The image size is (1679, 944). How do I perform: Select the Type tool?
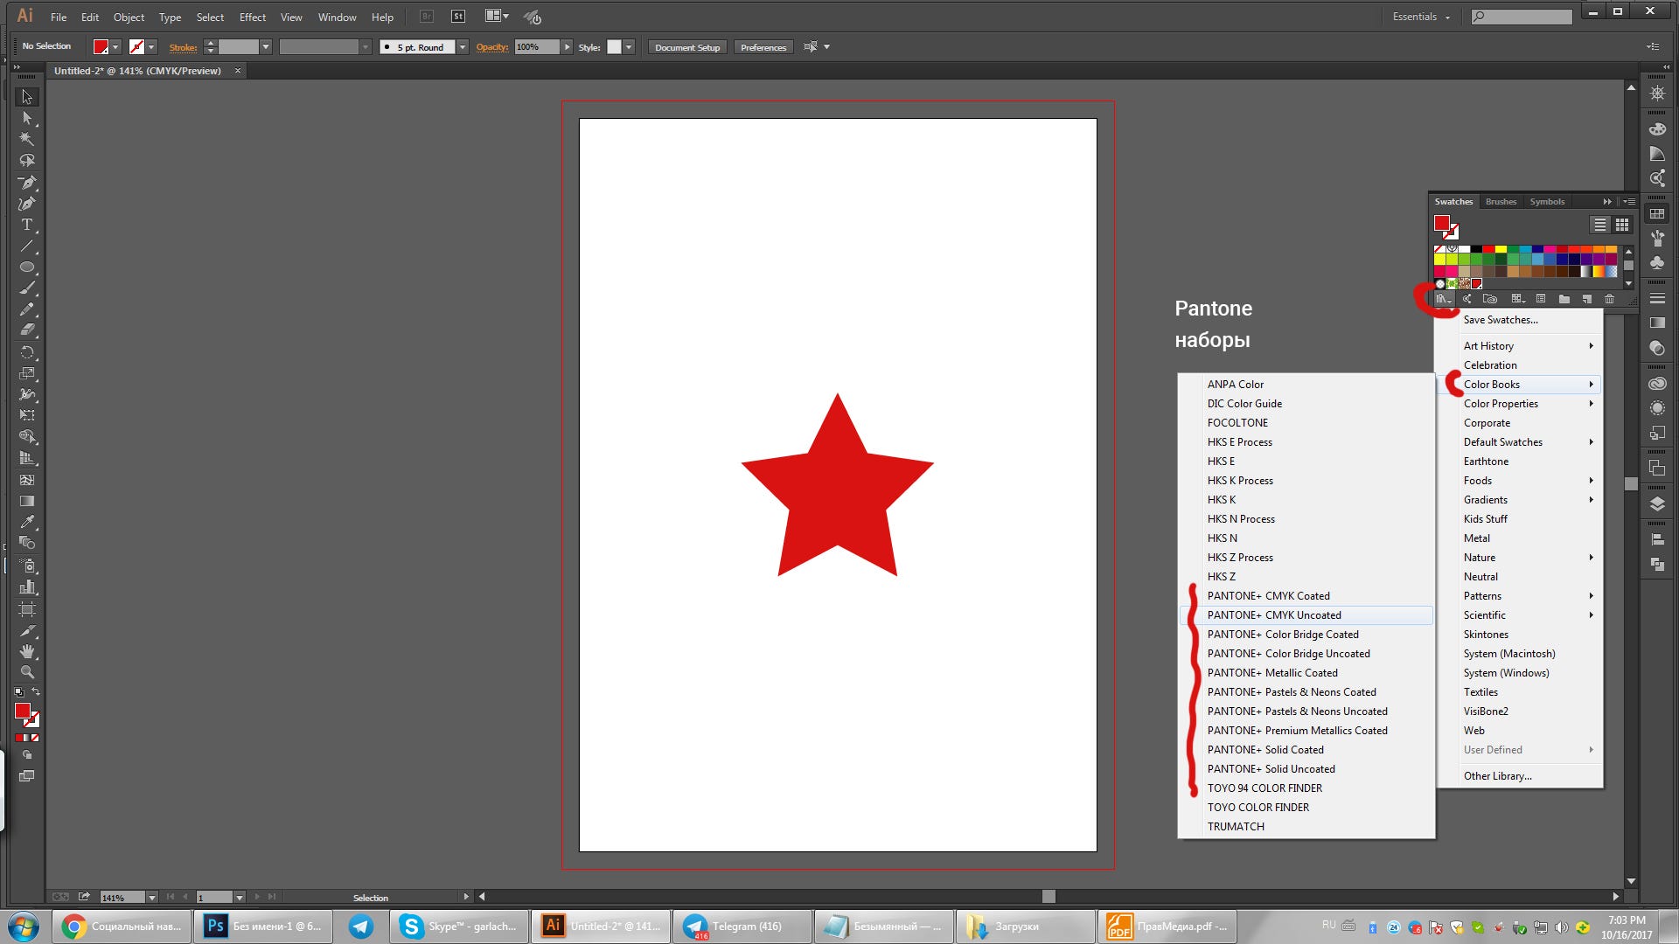pyautogui.click(x=27, y=225)
